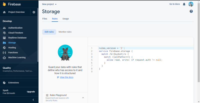Open Hosting in the sidebar
This screenshot has width=200, height=103.
(x=12, y=48)
